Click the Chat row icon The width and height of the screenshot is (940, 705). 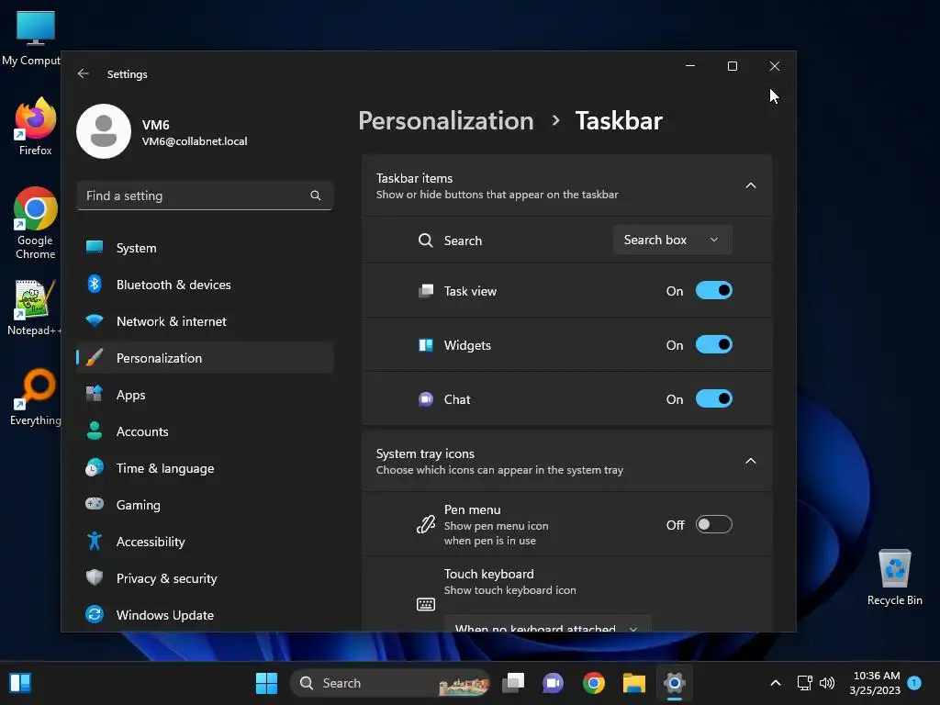pos(425,398)
